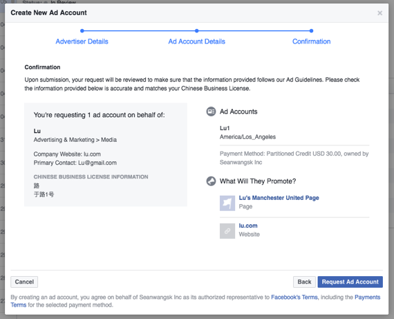
Task: Click the Back button
Action: (x=304, y=282)
